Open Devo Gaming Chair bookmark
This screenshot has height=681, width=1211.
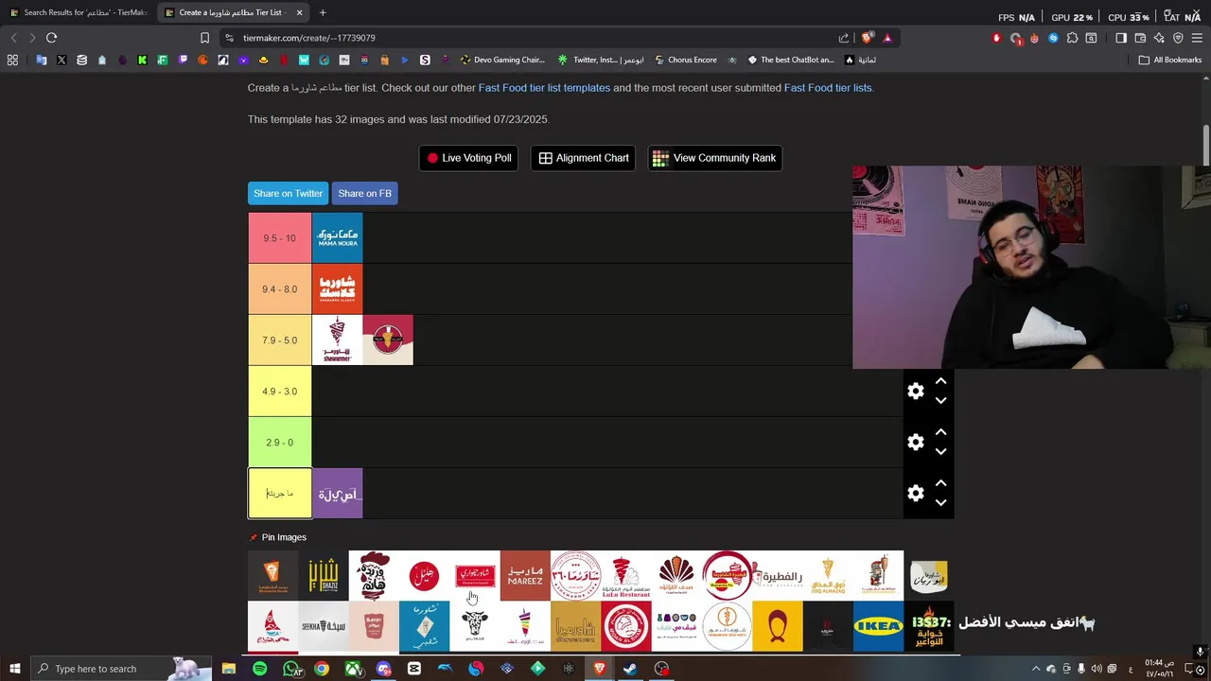coord(502,60)
